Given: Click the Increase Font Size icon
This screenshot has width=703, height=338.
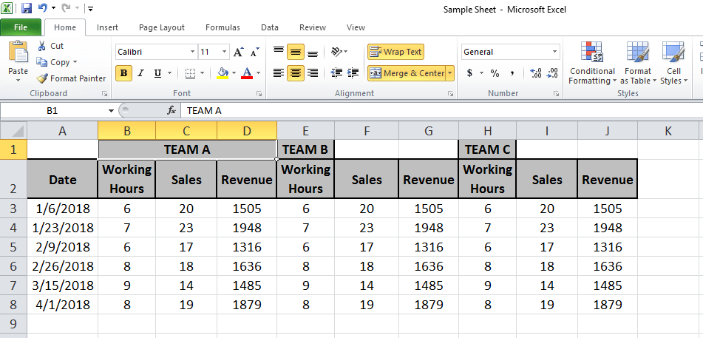Looking at the screenshot, I should (x=239, y=52).
